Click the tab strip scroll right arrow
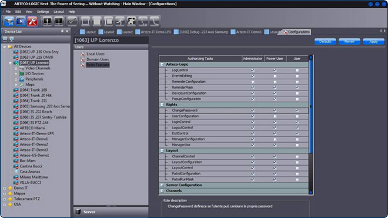The image size is (388, 218). pos(384,31)
